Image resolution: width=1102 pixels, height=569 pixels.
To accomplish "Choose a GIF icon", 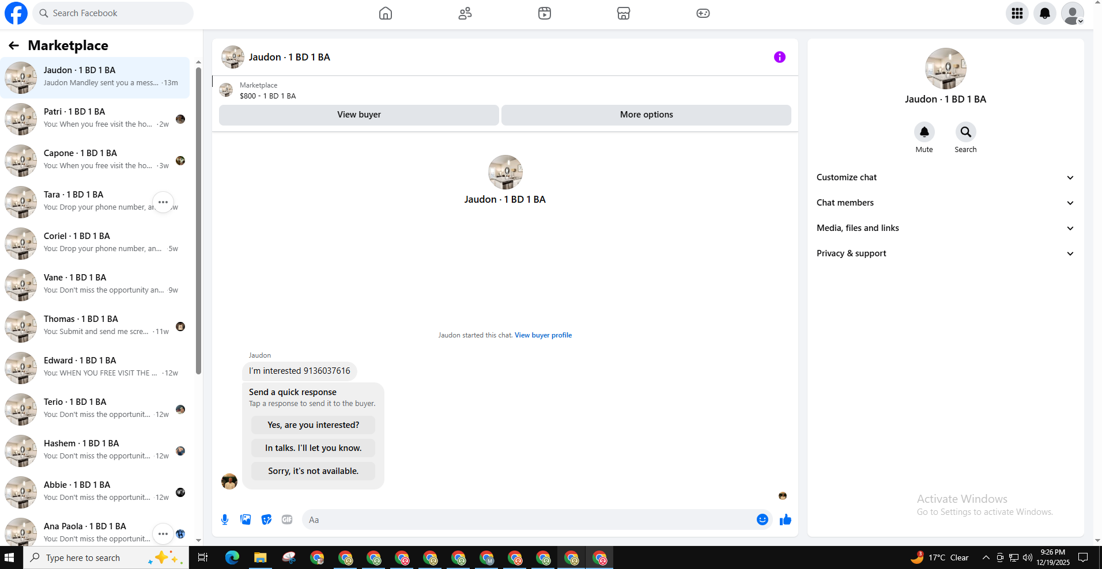I will point(287,519).
